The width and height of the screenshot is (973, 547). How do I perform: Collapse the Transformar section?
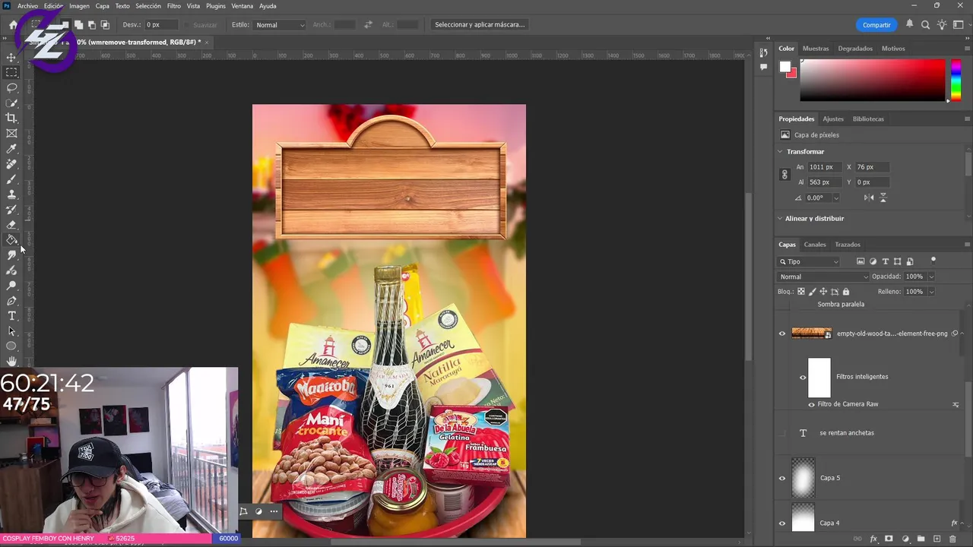[780, 152]
